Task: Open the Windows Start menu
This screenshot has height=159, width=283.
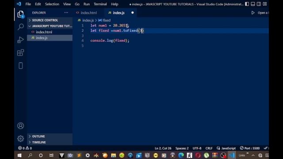Action: click(19, 155)
